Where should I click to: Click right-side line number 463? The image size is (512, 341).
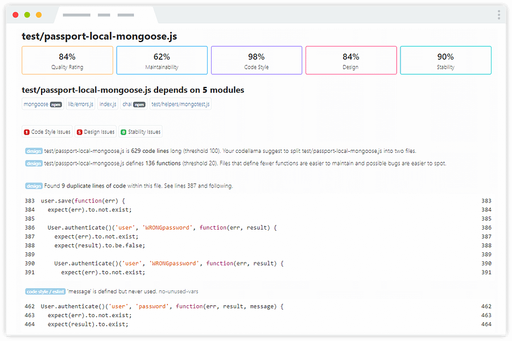[x=486, y=315]
